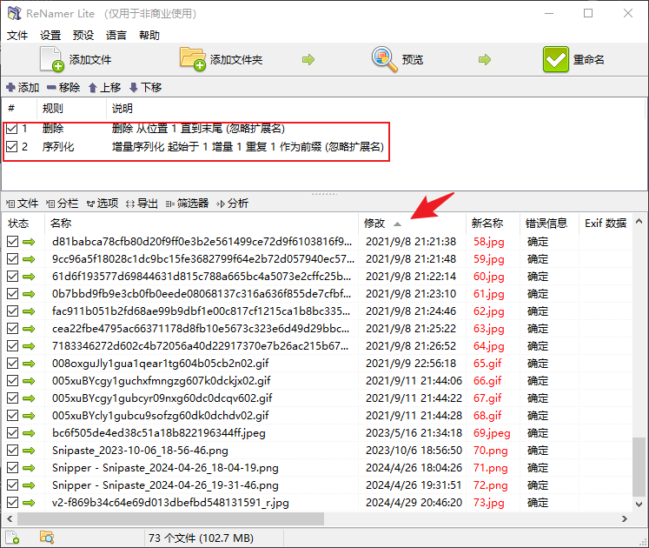Image resolution: width=649 pixels, height=548 pixels.
Task: Uncheck the 删除 (Delete) rule checkbox
Action: click(12, 129)
